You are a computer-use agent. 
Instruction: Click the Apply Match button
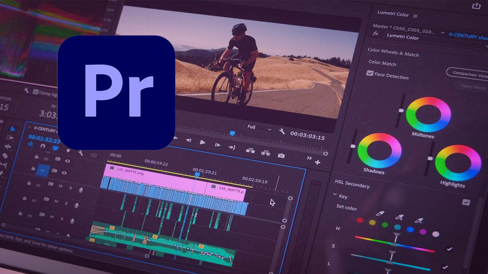click(x=473, y=87)
